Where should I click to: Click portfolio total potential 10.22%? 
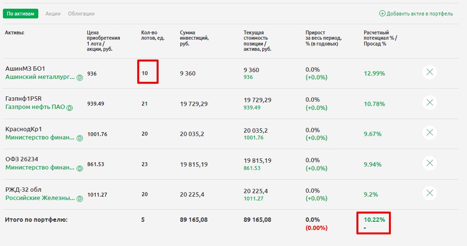click(x=374, y=219)
